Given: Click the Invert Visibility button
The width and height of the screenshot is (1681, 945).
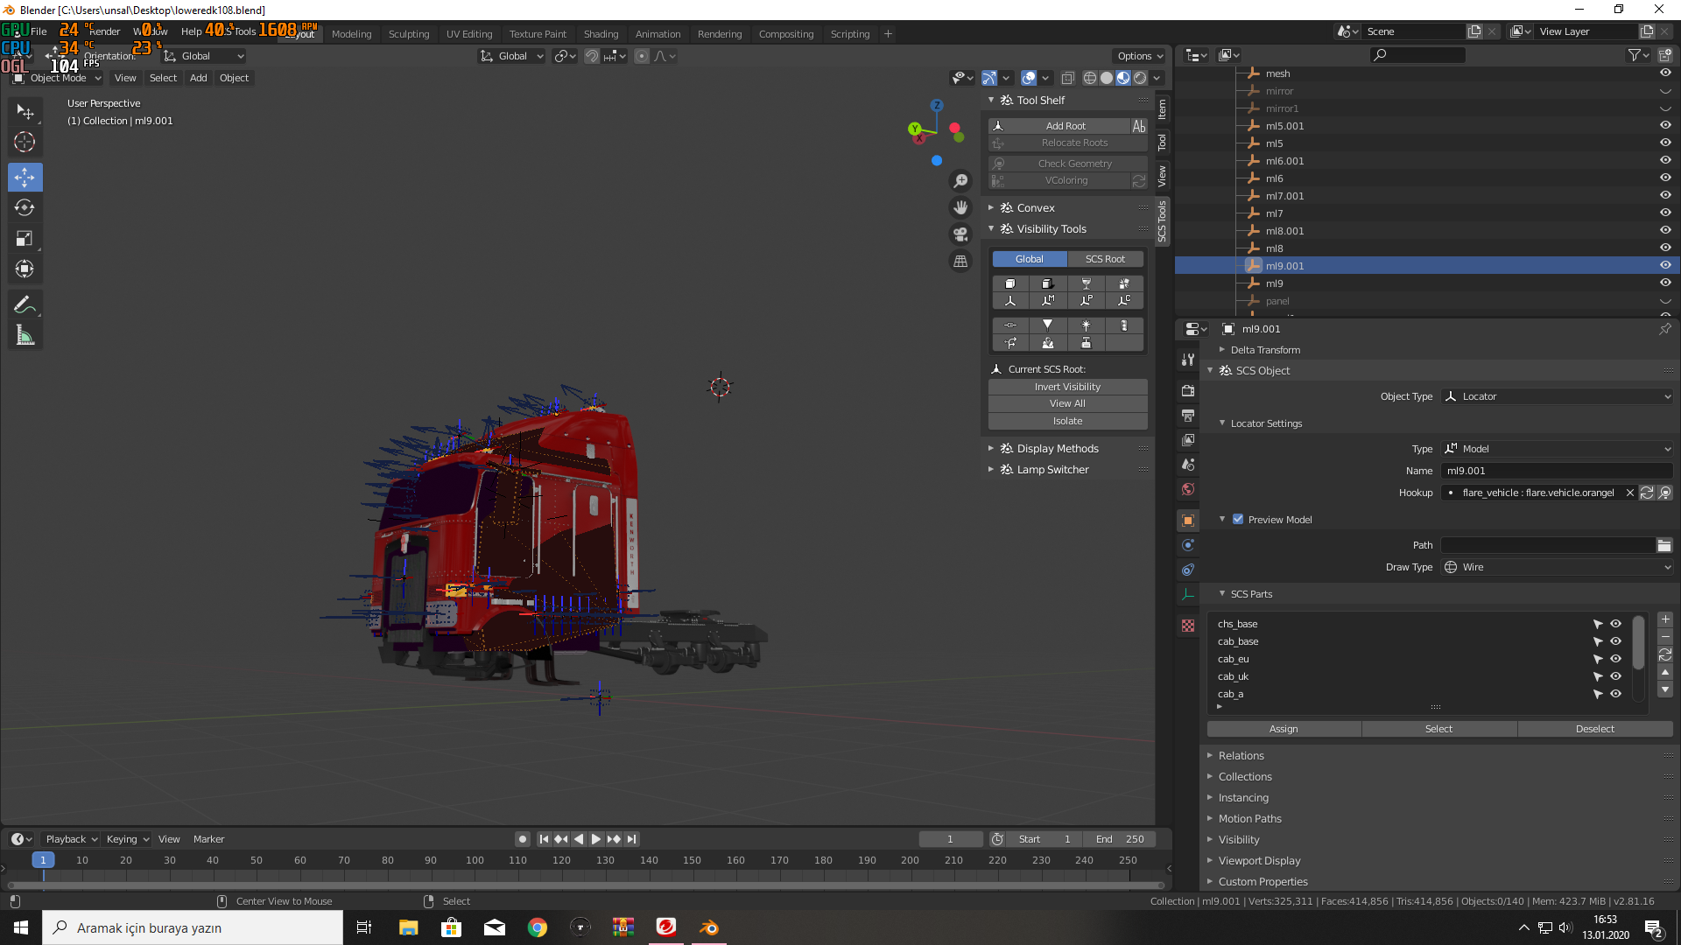Looking at the screenshot, I should pos(1067,387).
